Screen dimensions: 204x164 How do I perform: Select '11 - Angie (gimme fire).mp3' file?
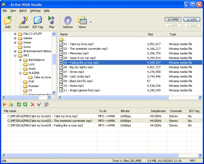click(82, 90)
